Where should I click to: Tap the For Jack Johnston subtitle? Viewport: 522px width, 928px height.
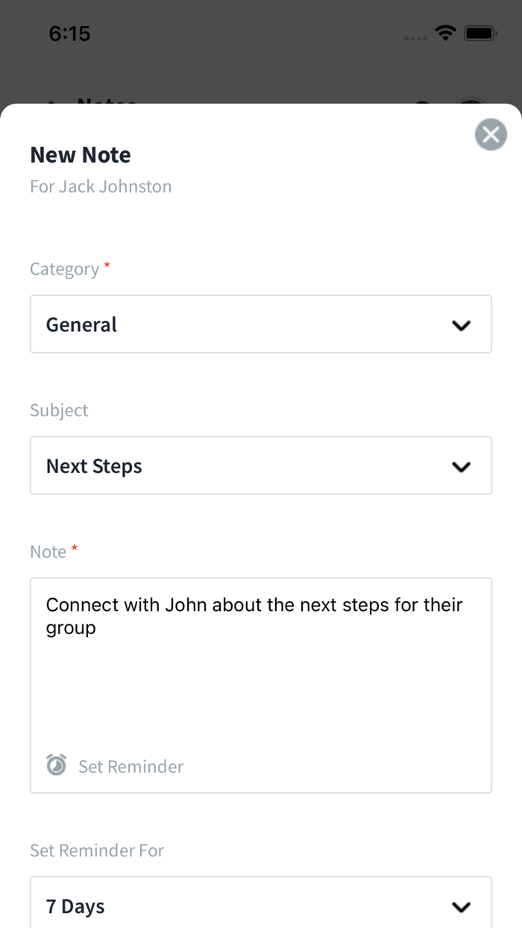(x=101, y=186)
